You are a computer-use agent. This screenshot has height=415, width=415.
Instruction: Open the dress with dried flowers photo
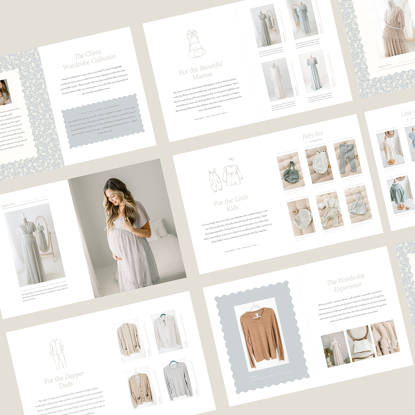(336, 349)
